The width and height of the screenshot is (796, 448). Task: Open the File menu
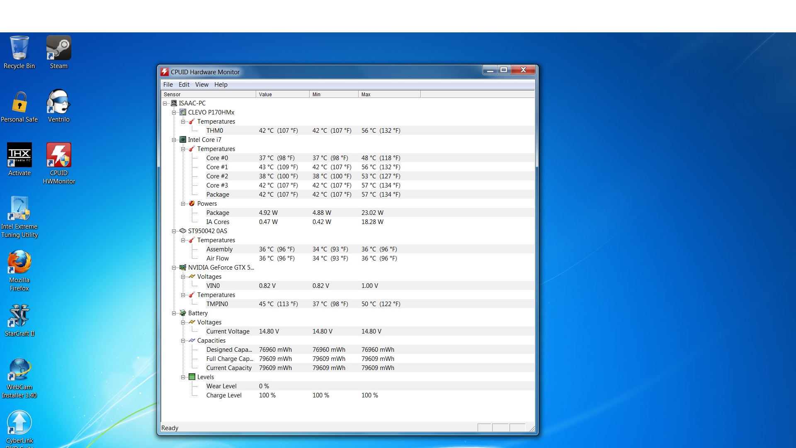pyautogui.click(x=168, y=85)
